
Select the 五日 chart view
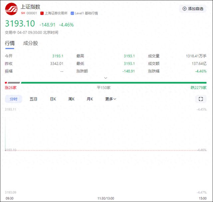click(x=33, y=99)
